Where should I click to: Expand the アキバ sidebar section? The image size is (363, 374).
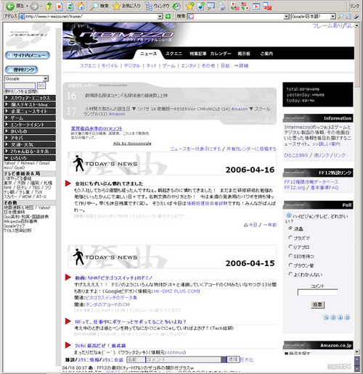point(30,138)
